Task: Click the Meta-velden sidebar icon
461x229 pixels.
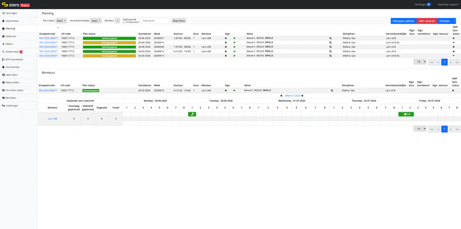Action: coord(3,82)
